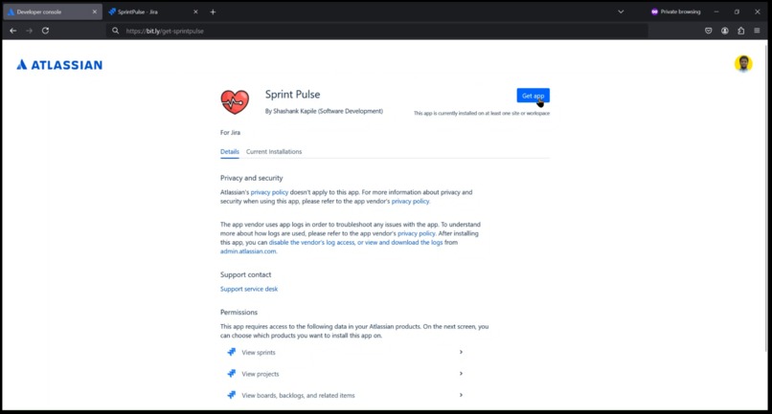This screenshot has width=772, height=414.
Task: Click the browser forward arrow
Action: click(x=29, y=31)
